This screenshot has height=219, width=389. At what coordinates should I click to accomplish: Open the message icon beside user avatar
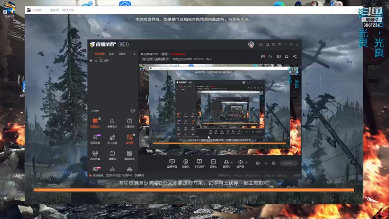[261, 45]
